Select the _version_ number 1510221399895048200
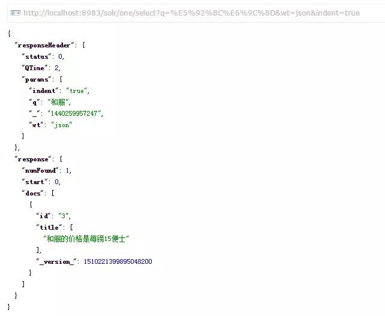385x316 pixels. tap(118, 261)
